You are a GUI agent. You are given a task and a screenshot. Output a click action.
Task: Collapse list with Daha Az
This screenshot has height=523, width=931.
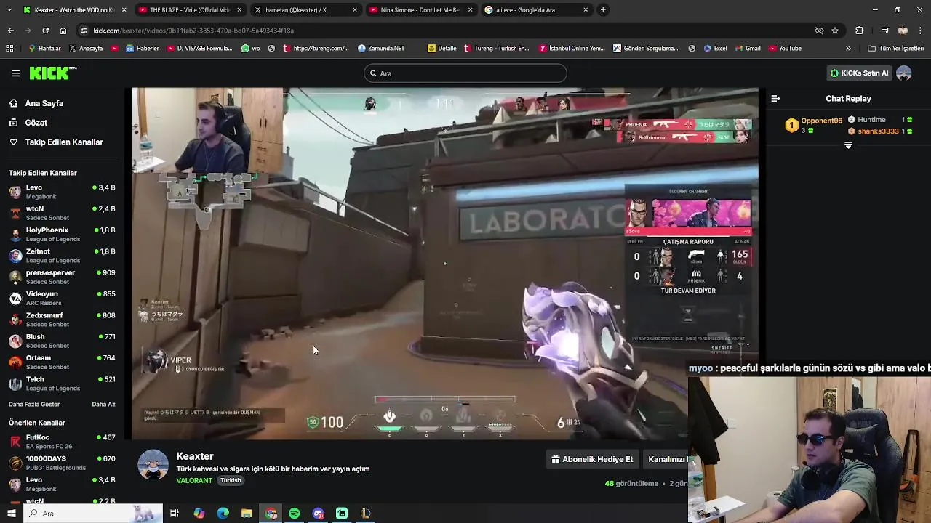point(103,405)
